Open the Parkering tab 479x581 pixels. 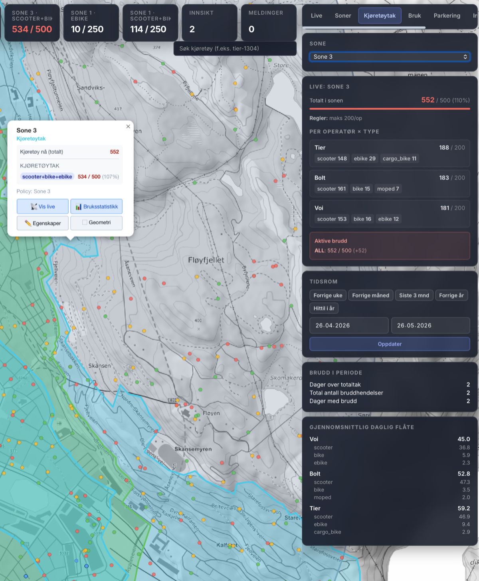(x=447, y=16)
